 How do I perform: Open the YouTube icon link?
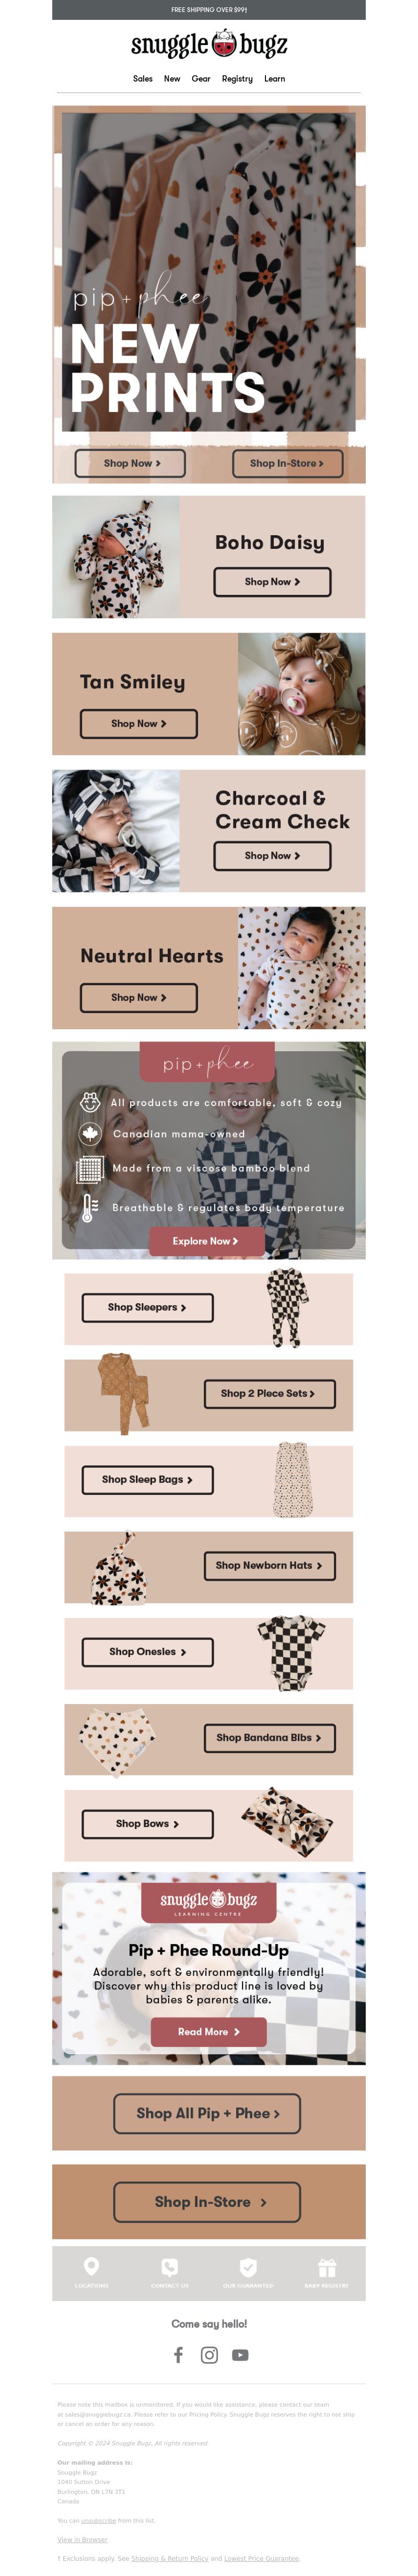pos(240,2355)
